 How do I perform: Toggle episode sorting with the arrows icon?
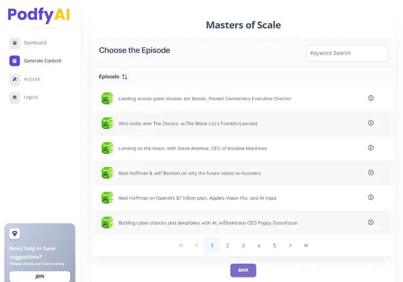(x=125, y=77)
